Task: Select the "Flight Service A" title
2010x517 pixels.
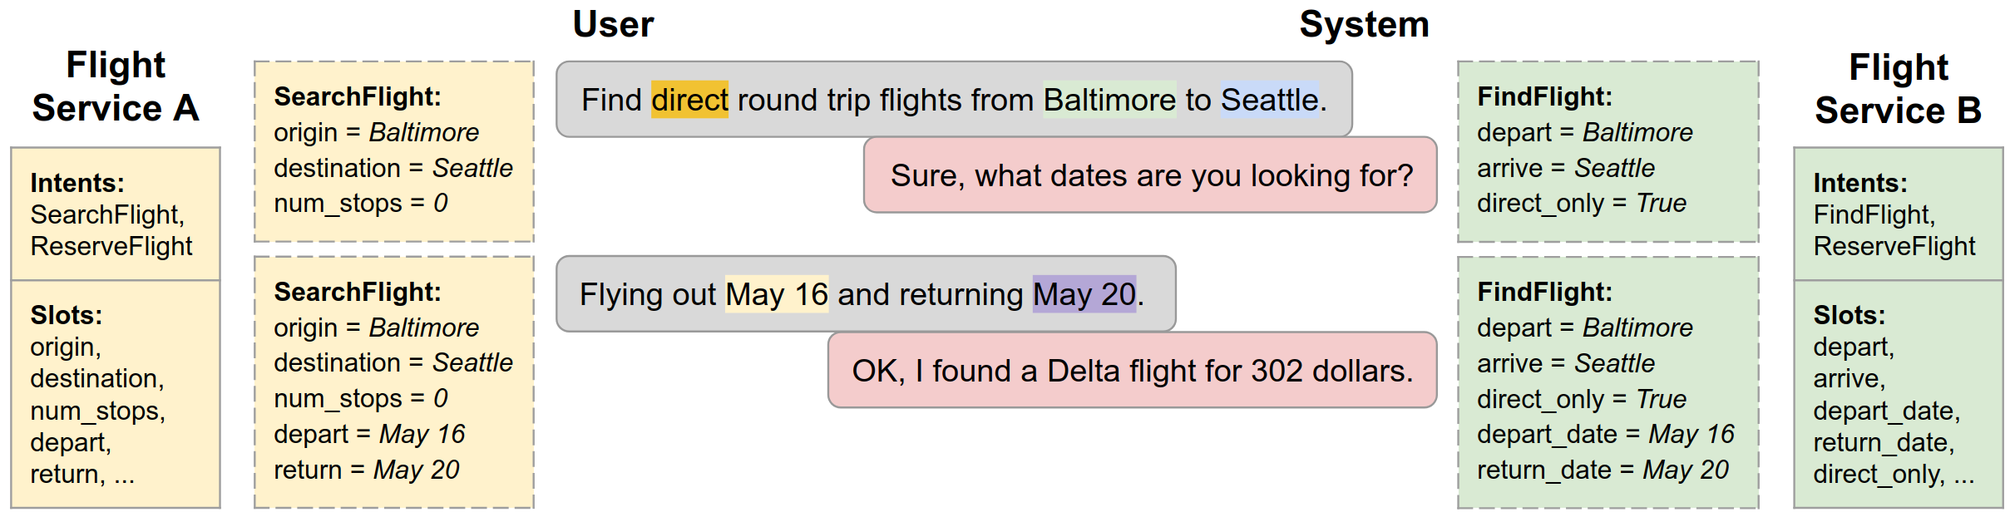Action: (x=116, y=86)
